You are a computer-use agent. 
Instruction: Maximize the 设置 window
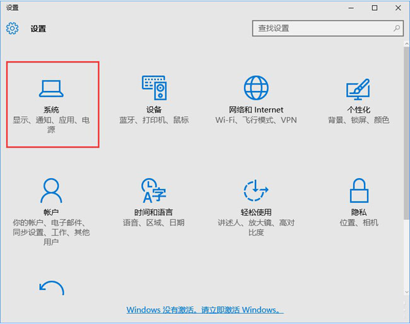coord(375,8)
